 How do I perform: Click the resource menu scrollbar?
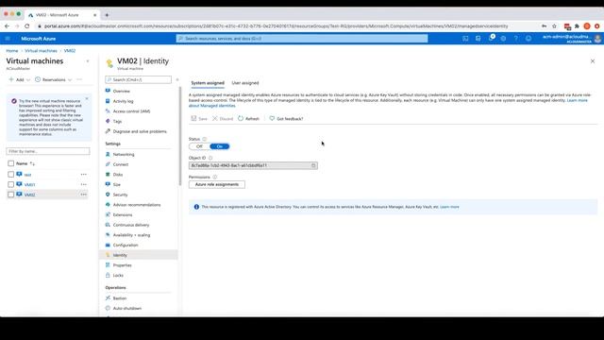point(179,136)
